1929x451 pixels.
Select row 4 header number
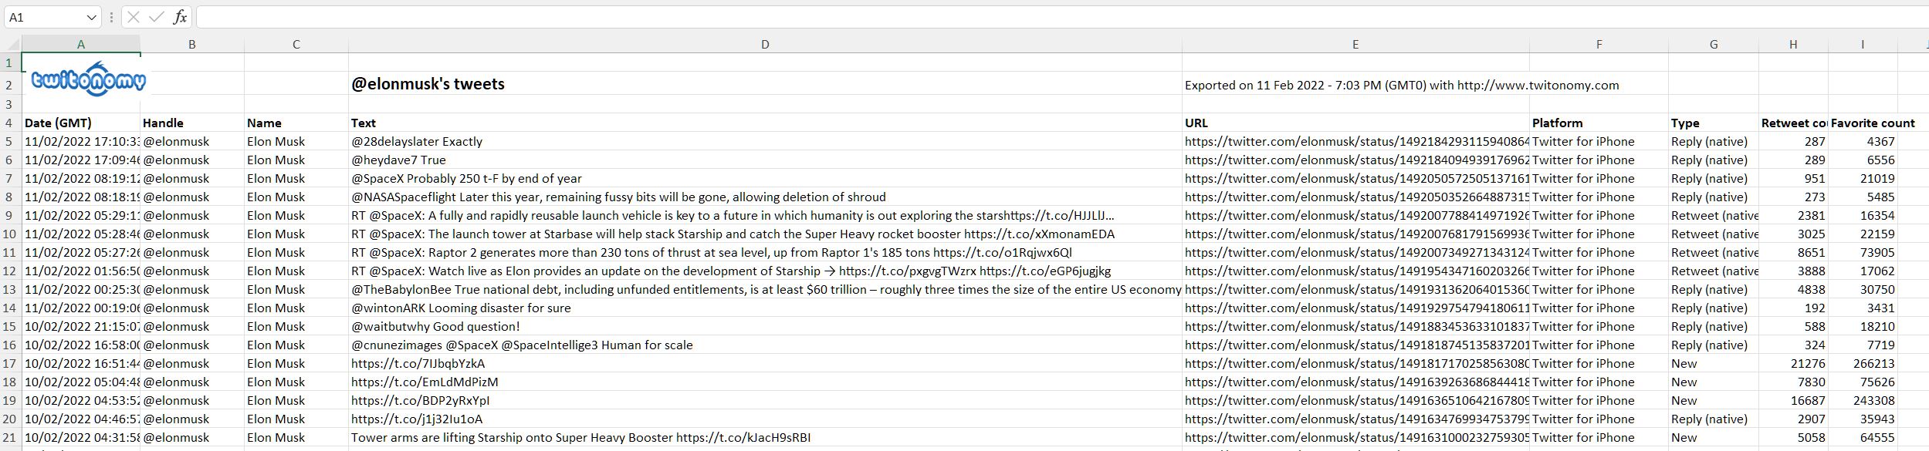tap(10, 123)
